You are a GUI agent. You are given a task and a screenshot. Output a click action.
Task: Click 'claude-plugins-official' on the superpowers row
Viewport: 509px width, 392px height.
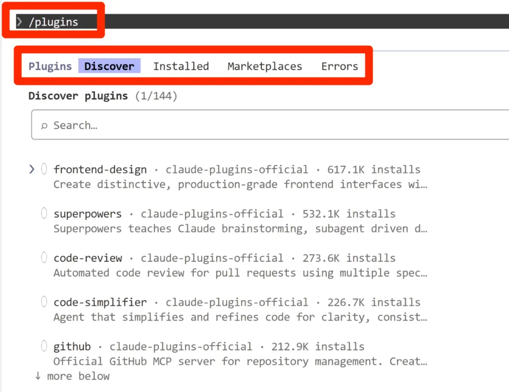[212, 214]
